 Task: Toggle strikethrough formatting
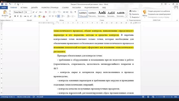coord(25,16)
